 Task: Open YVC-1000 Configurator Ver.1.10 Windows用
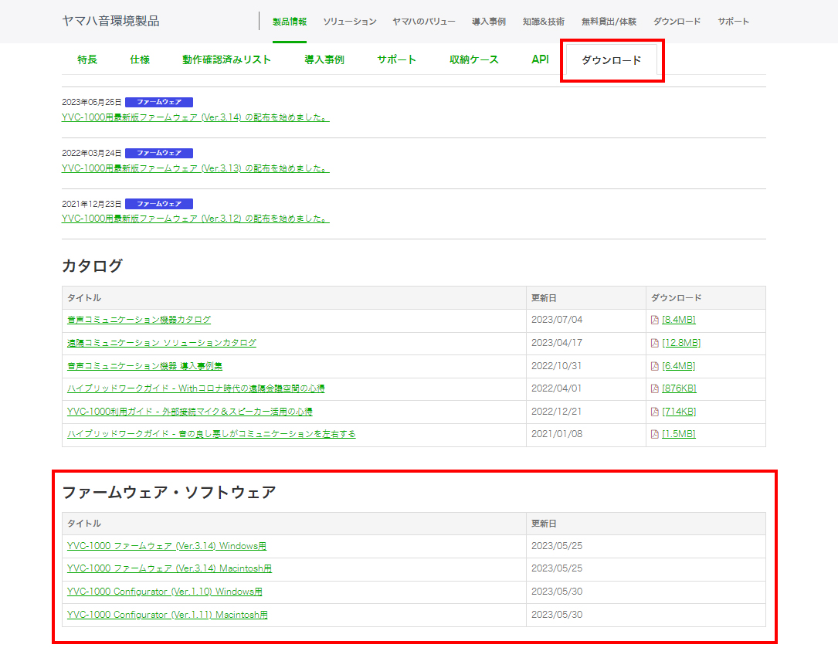[x=165, y=592]
